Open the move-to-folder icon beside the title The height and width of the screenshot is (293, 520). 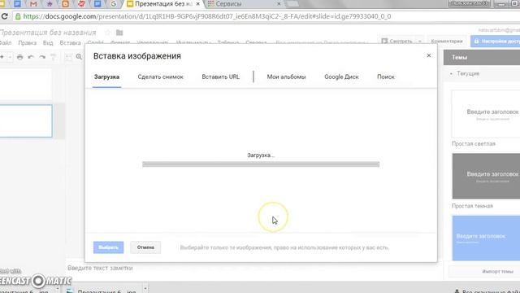click(x=119, y=33)
